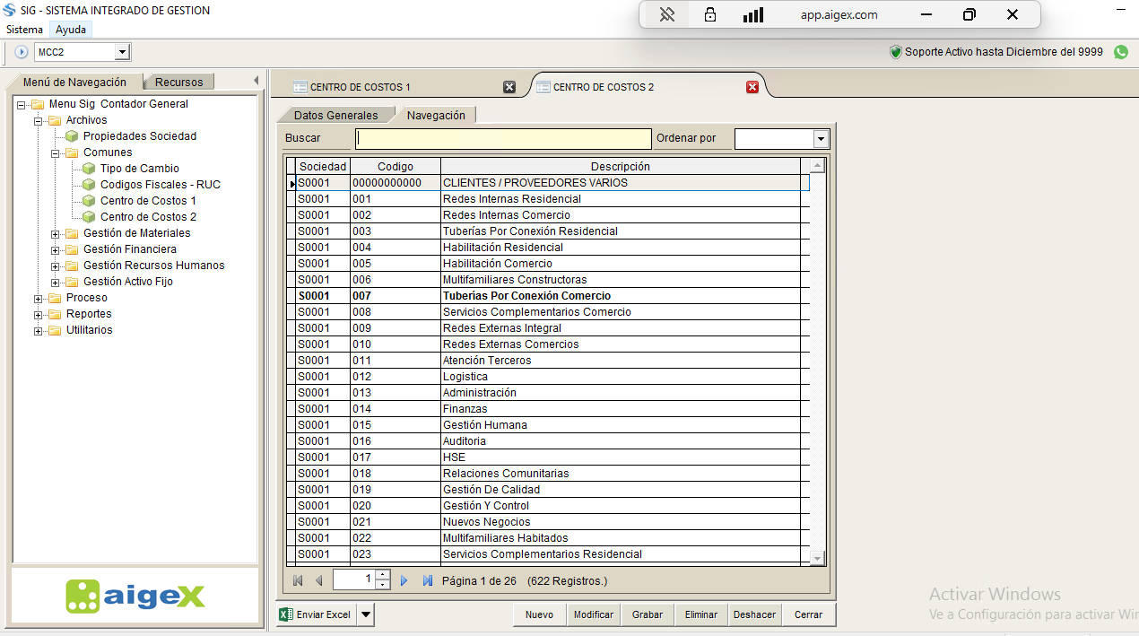Click the Centro de Costos 1 cube icon
This screenshot has height=636, width=1139.
[x=89, y=201]
